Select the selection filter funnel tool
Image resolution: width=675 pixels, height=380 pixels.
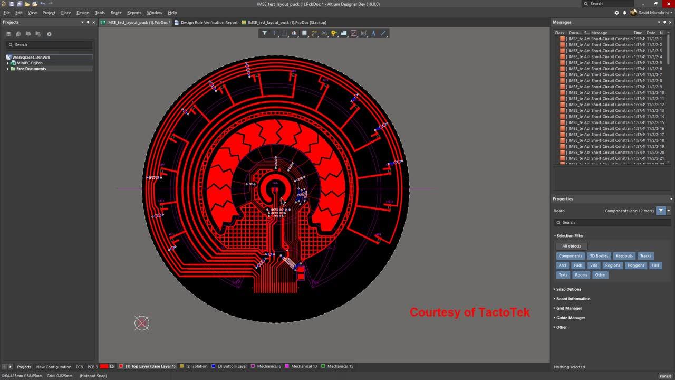point(265,33)
